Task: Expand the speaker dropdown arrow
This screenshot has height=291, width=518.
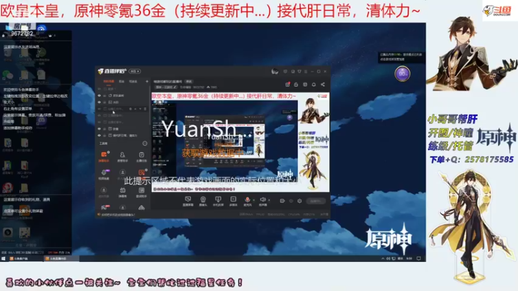Action: point(269,200)
